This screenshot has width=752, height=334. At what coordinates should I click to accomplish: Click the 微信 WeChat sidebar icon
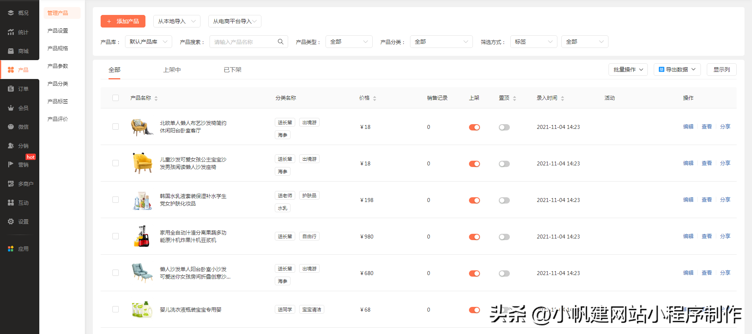(x=11, y=127)
